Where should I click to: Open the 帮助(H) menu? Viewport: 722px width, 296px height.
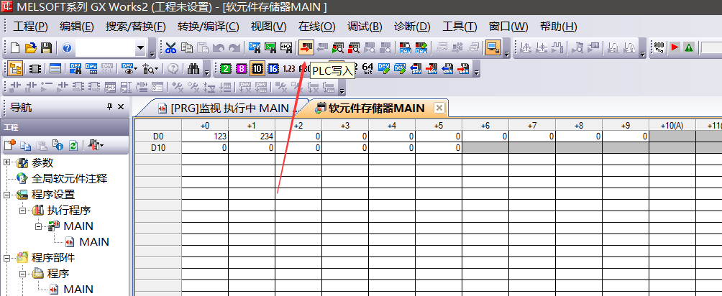(x=558, y=27)
